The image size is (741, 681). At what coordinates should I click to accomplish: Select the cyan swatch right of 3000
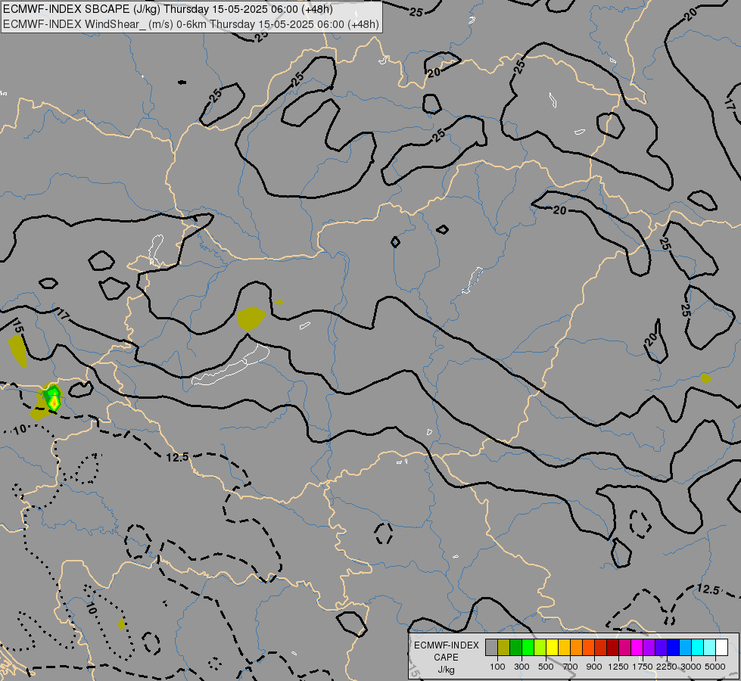[698, 647]
